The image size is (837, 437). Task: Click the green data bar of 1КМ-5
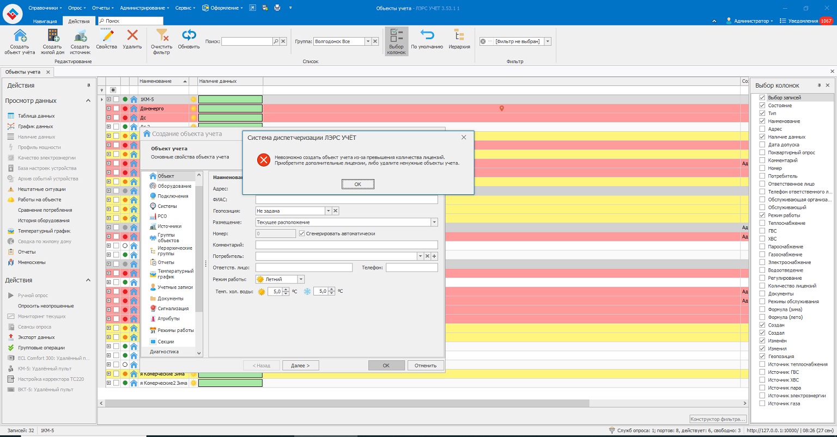tap(230, 100)
